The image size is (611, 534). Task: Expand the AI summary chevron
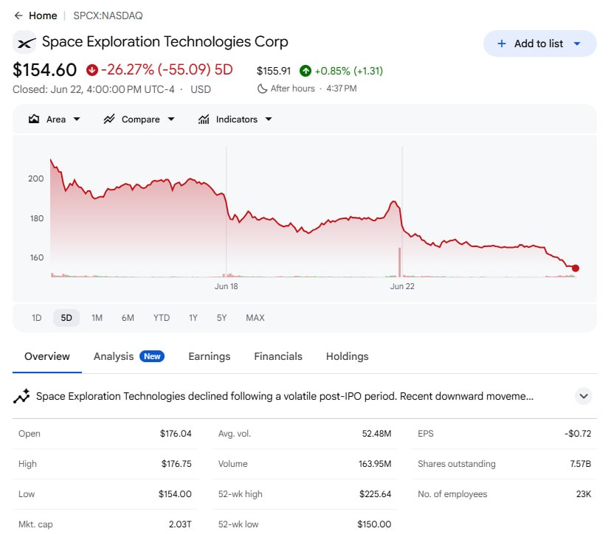click(584, 396)
